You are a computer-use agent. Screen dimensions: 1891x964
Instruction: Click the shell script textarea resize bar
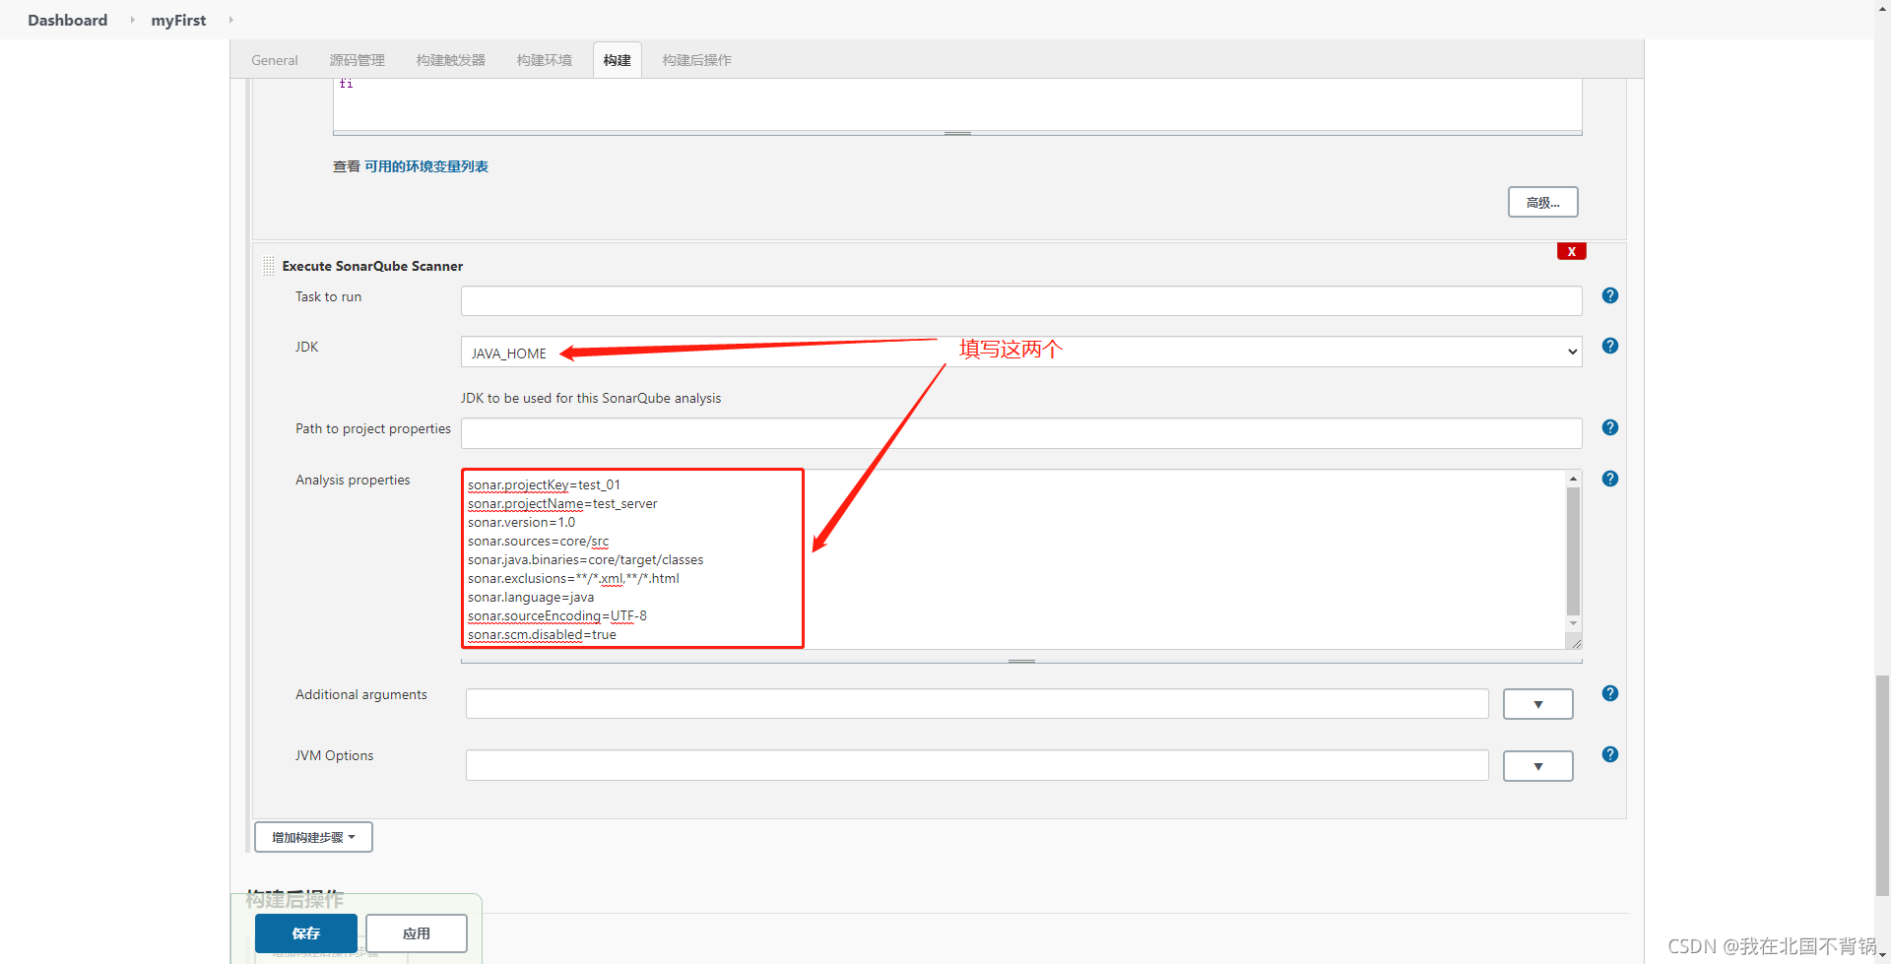pyautogui.click(x=957, y=133)
